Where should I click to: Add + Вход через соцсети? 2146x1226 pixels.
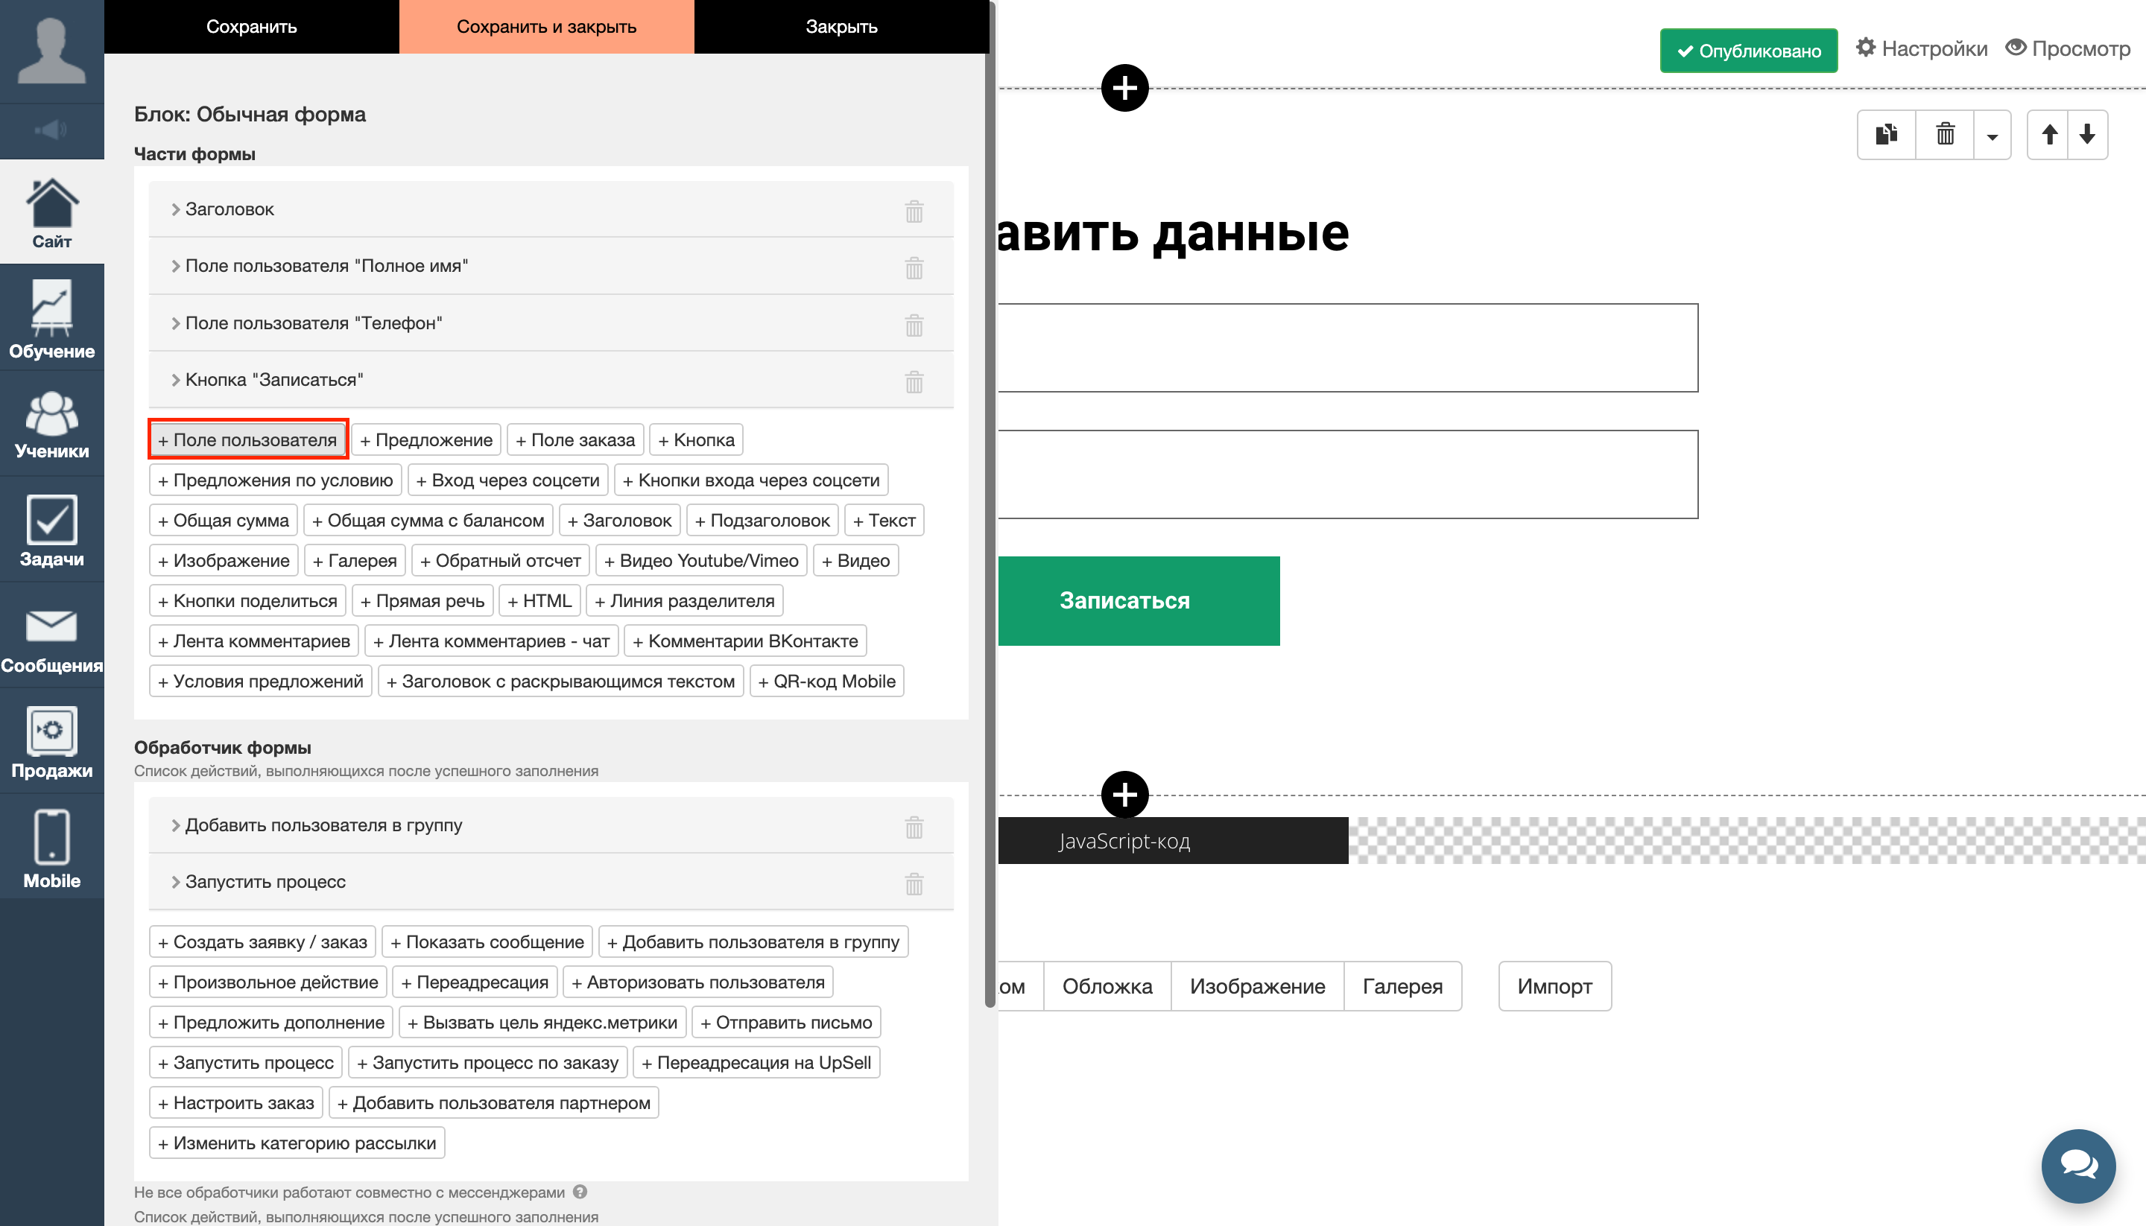[508, 480]
